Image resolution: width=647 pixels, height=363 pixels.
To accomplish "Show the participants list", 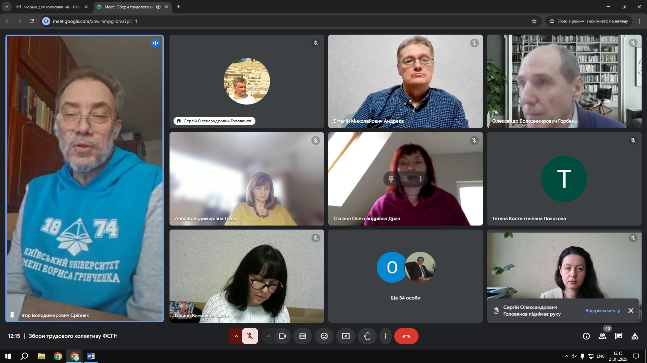I will point(603,336).
